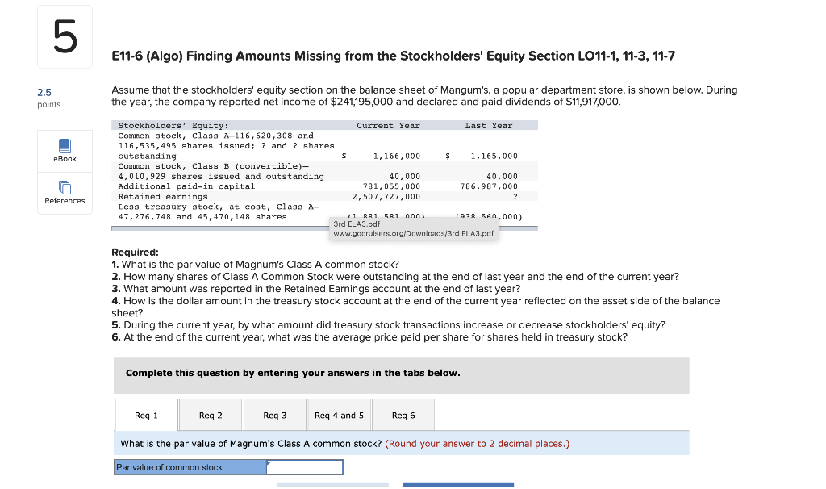Click the gray button below the answer field

click(332, 485)
